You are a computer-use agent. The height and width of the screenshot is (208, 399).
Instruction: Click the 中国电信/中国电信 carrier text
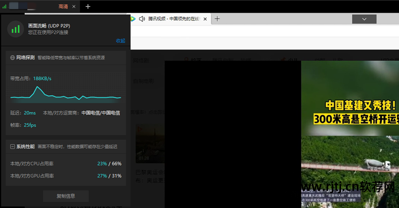click(101, 113)
